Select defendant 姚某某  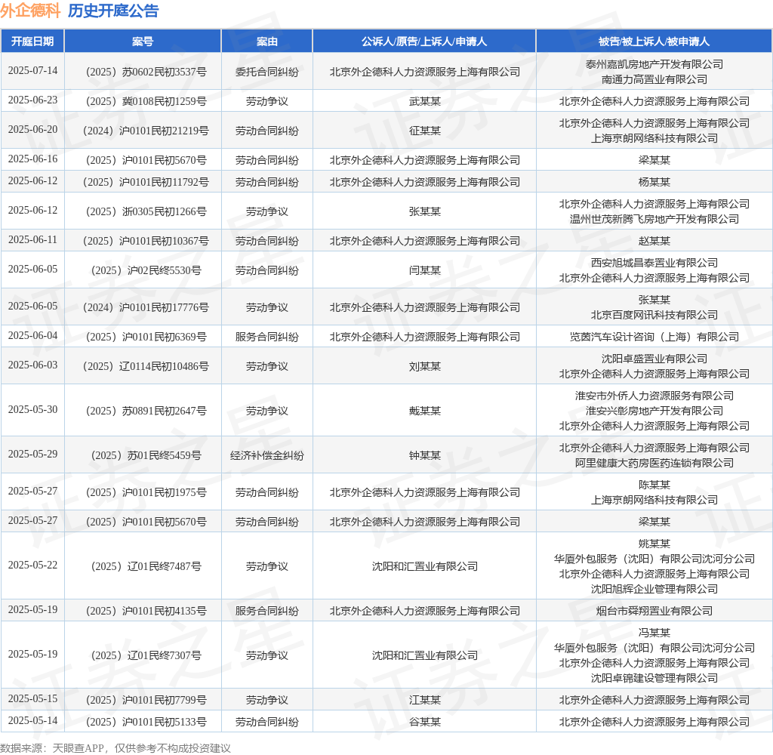pyautogui.click(x=654, y=544)
